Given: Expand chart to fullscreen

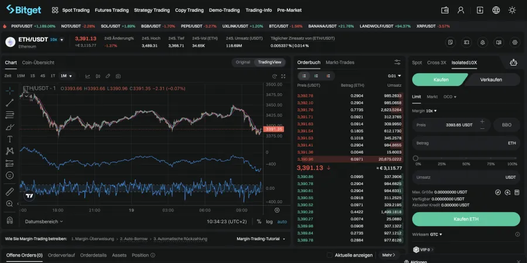Looking at the screenshot, I should (283, 76).
